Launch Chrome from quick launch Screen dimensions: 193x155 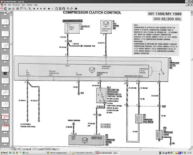[x=17, y=153]
